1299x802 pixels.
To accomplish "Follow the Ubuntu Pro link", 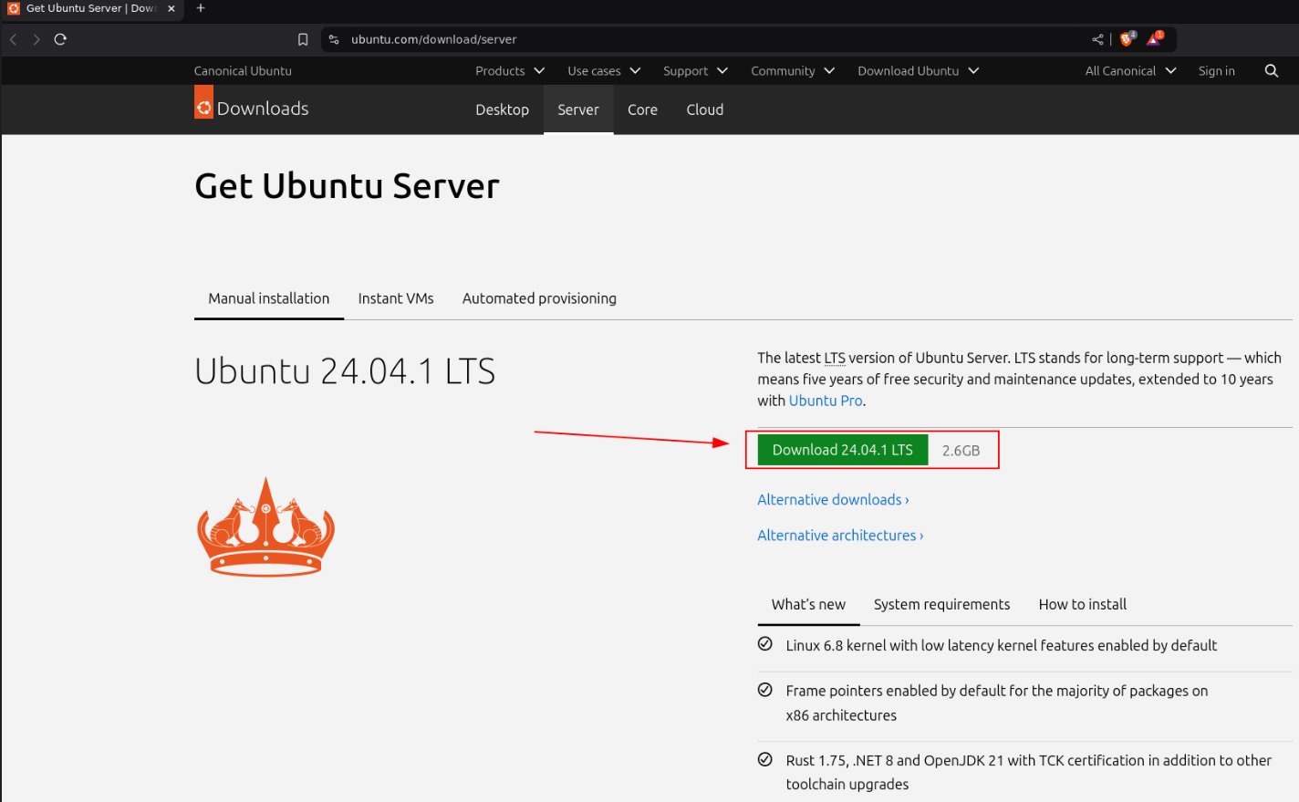I will coord(826,401).
